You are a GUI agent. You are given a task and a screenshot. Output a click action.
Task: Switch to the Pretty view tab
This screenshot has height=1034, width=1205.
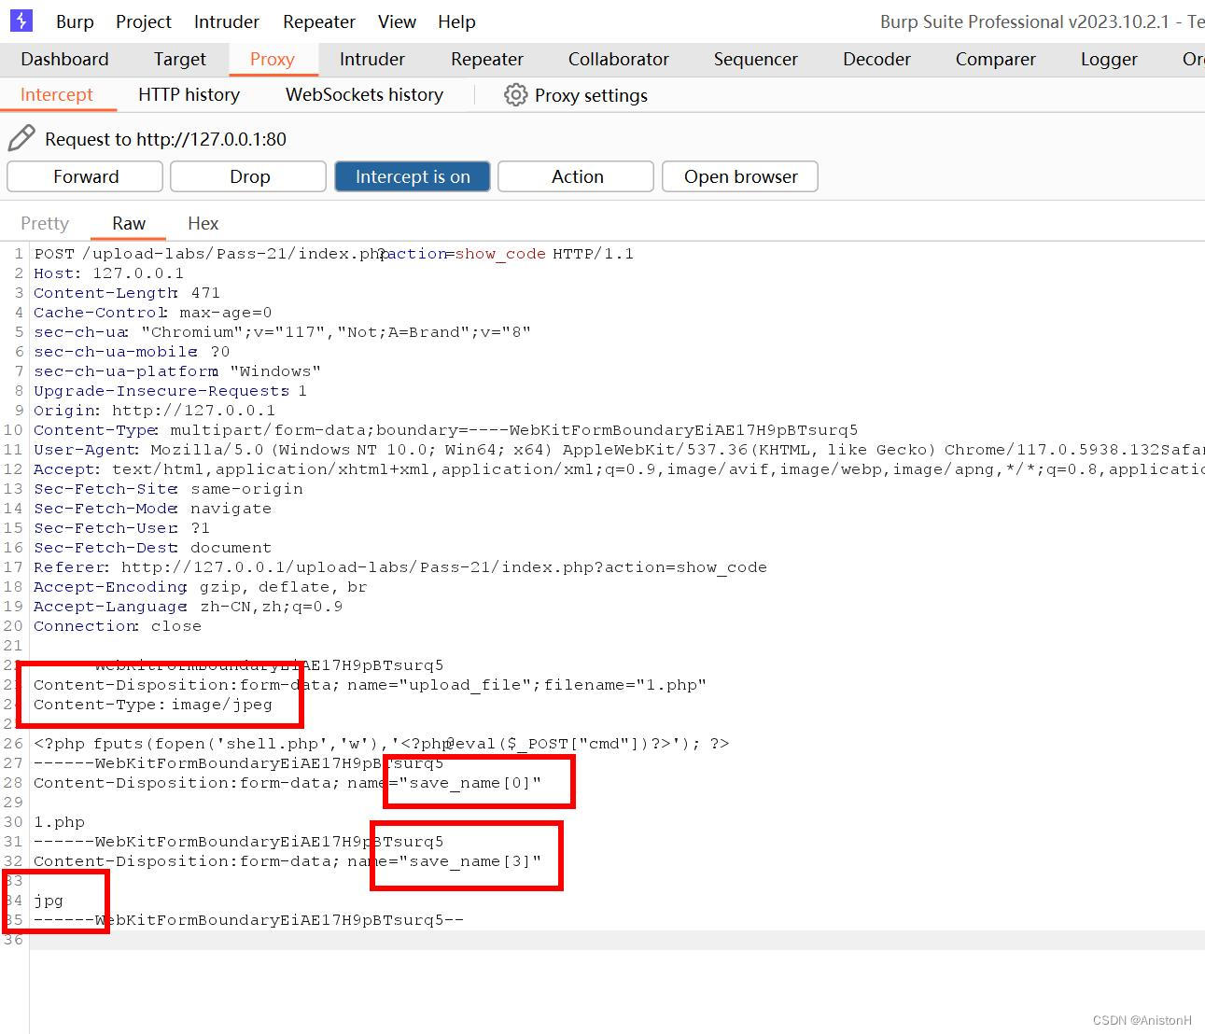click(45, 223)
